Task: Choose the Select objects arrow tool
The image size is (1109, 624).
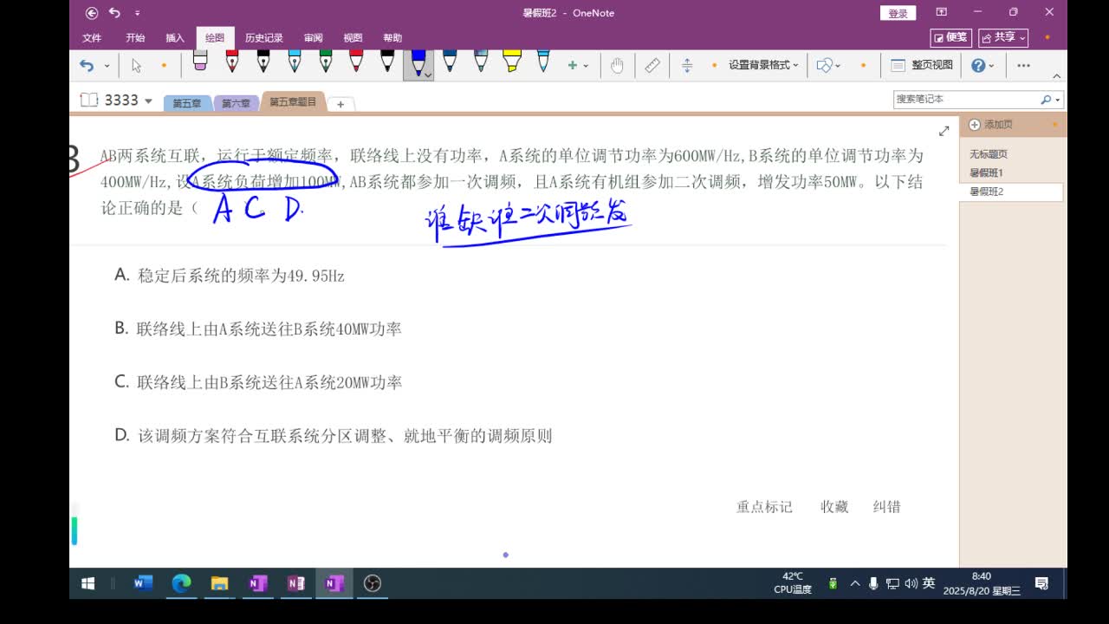Action: (x=136, y=65)
